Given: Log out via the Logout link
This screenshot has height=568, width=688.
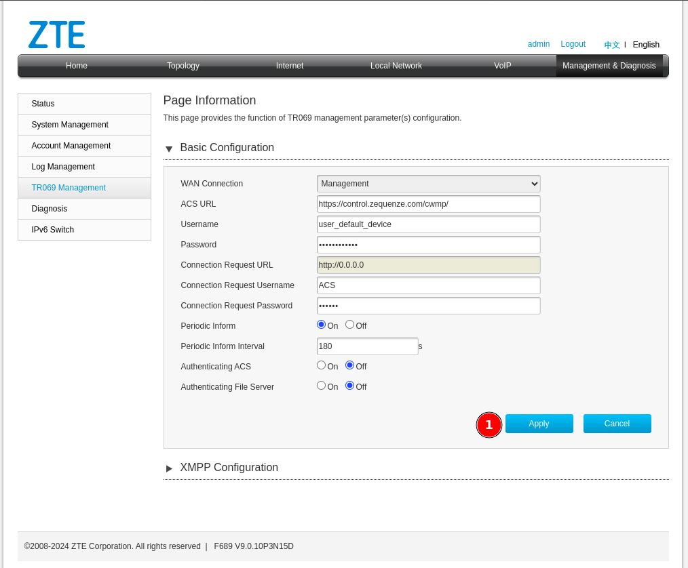Looking at the screenshot, I should (573, 44).
